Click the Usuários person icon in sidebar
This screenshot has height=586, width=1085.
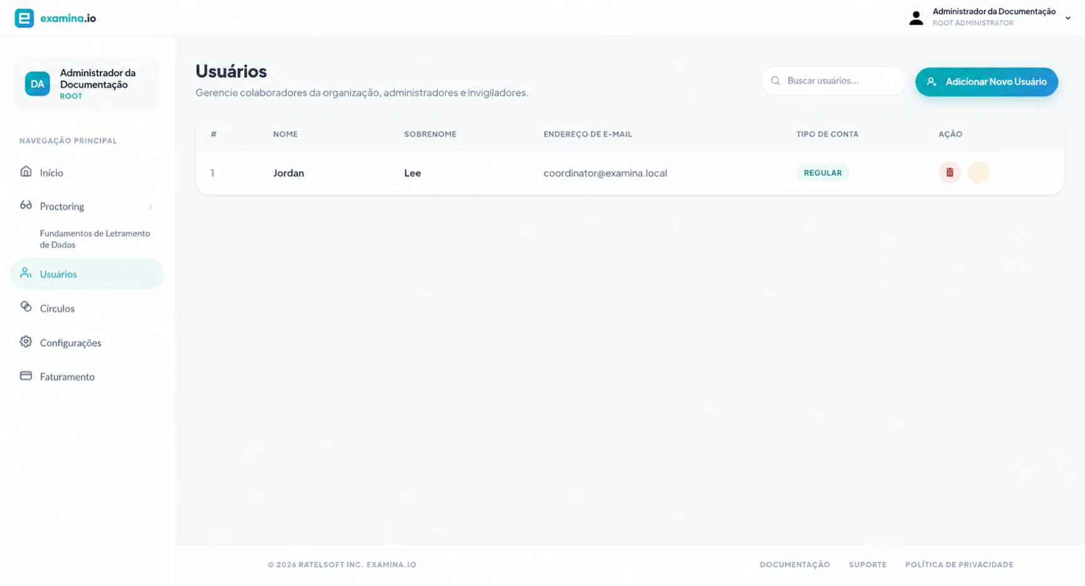[26, 273]
